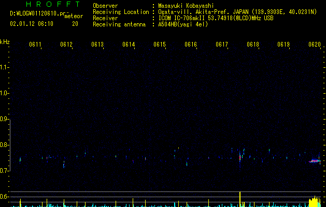Image resolution: width=326 pixels, height=207 pixels.
Task: Select observer name Masayuki Kobayashi
Action: (x=186, y=6)
